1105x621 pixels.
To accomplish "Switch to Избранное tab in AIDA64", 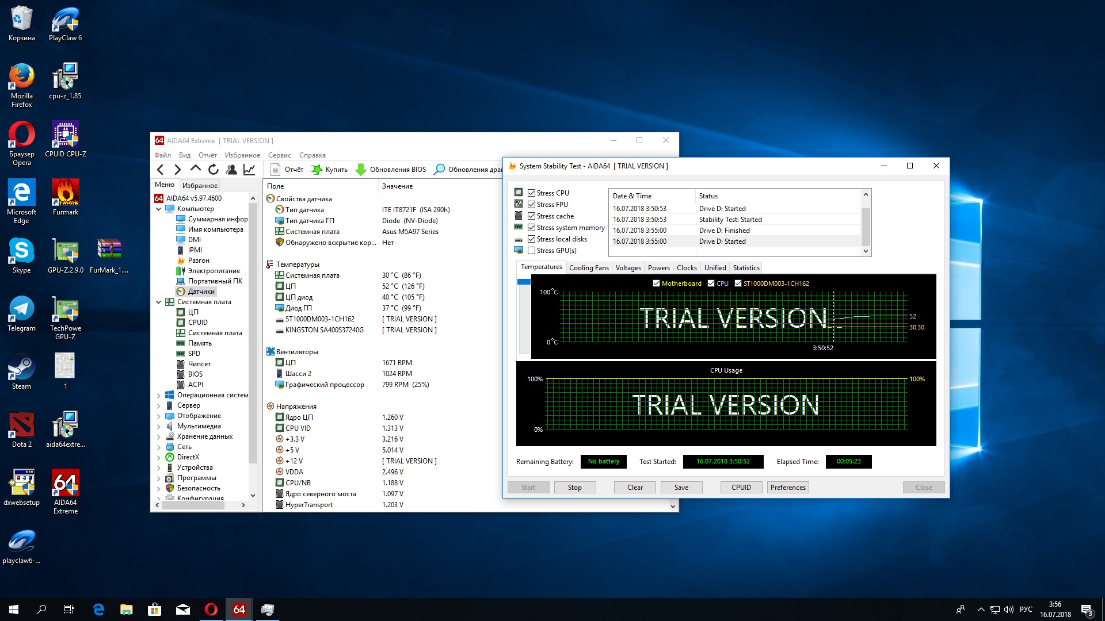I will [x=200, y=185].
